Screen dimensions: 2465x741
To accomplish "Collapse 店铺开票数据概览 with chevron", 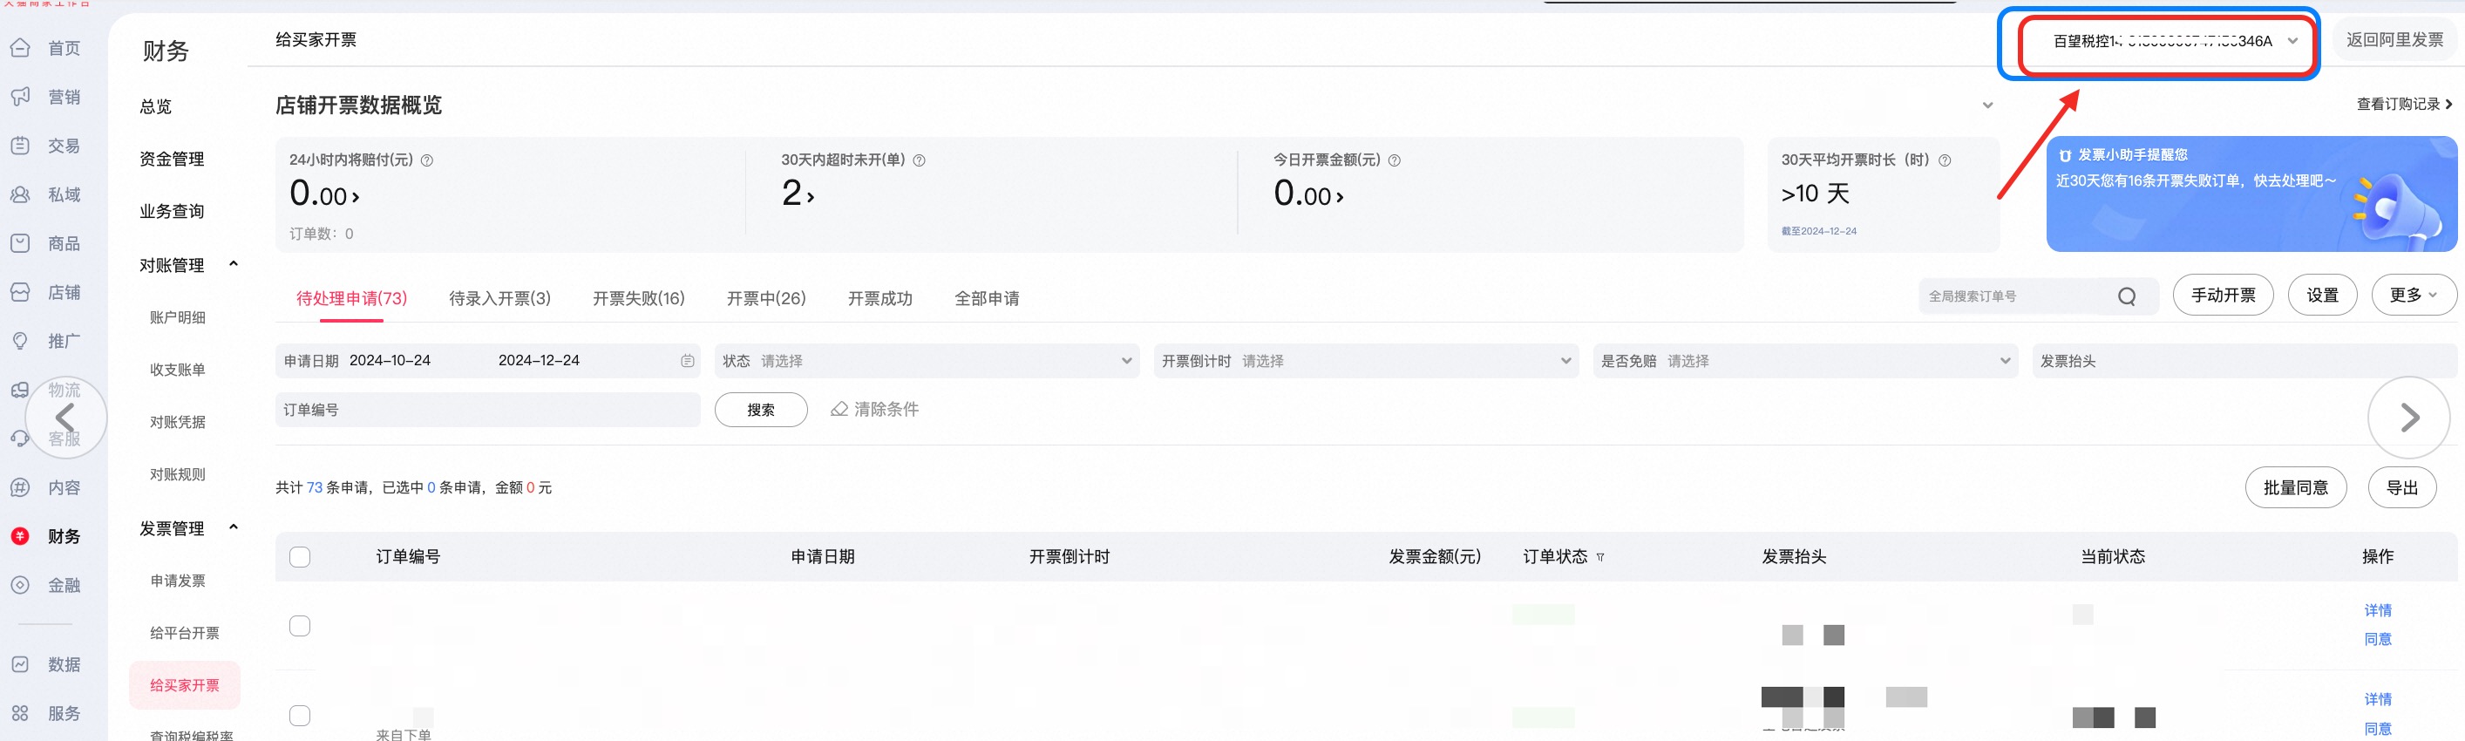I will [x=1987, y=105].
